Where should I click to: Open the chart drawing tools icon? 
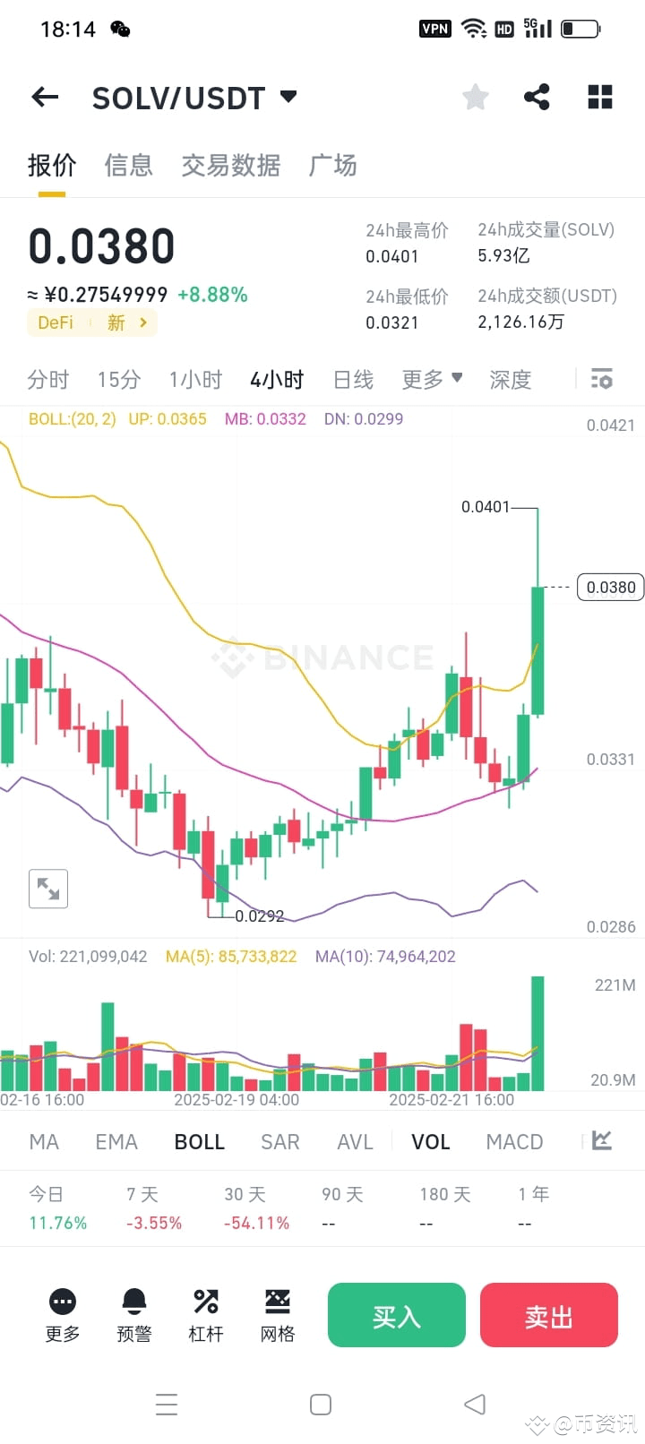click(x=600, y=1141)
